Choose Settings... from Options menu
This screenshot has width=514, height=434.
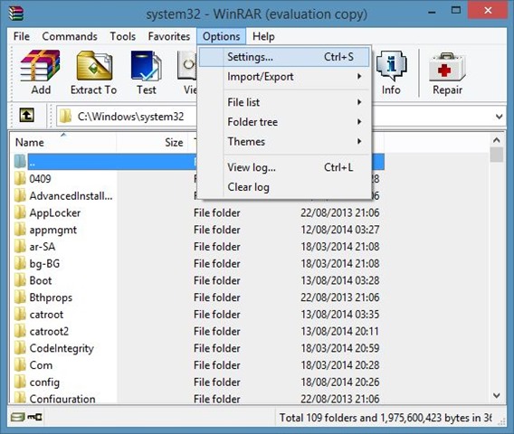coord(284,57)
